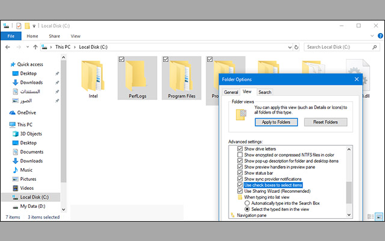Open the File ribbon menu

point(11,36)
